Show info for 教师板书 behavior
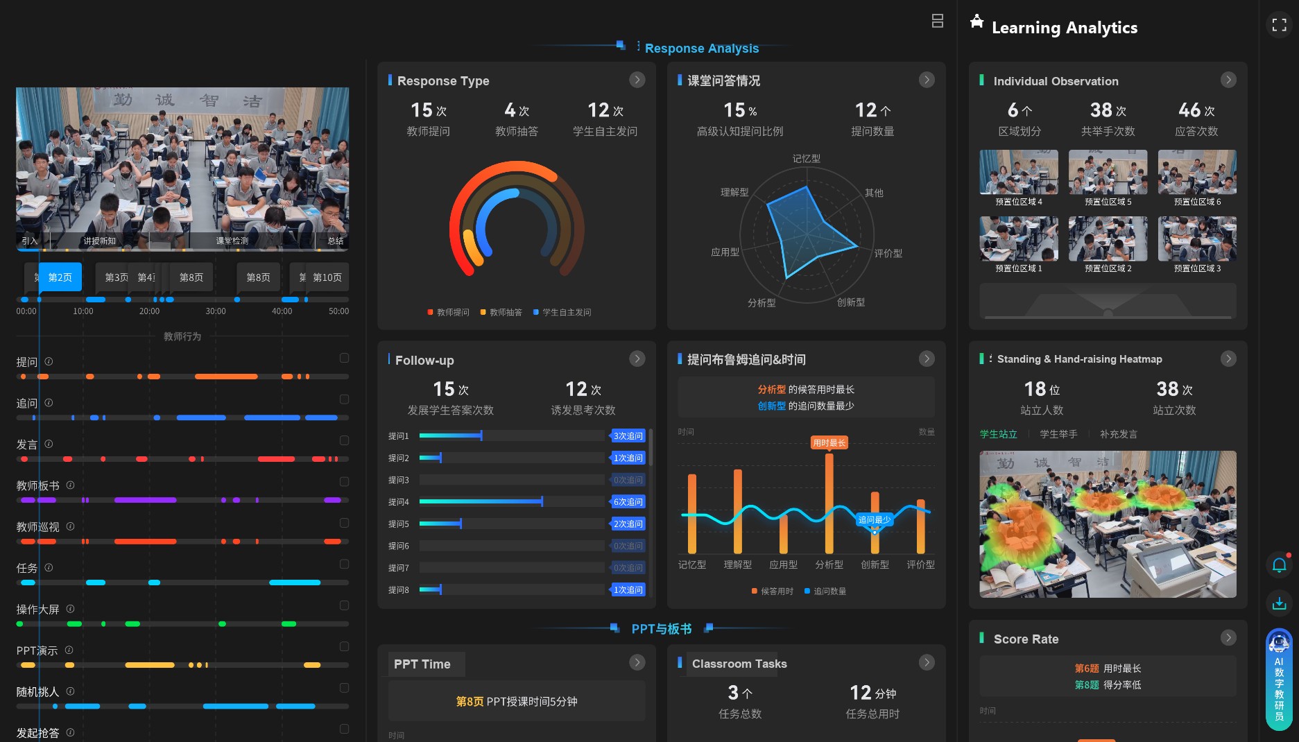Screen dimensions: 1299x742 tap(70, 485)
